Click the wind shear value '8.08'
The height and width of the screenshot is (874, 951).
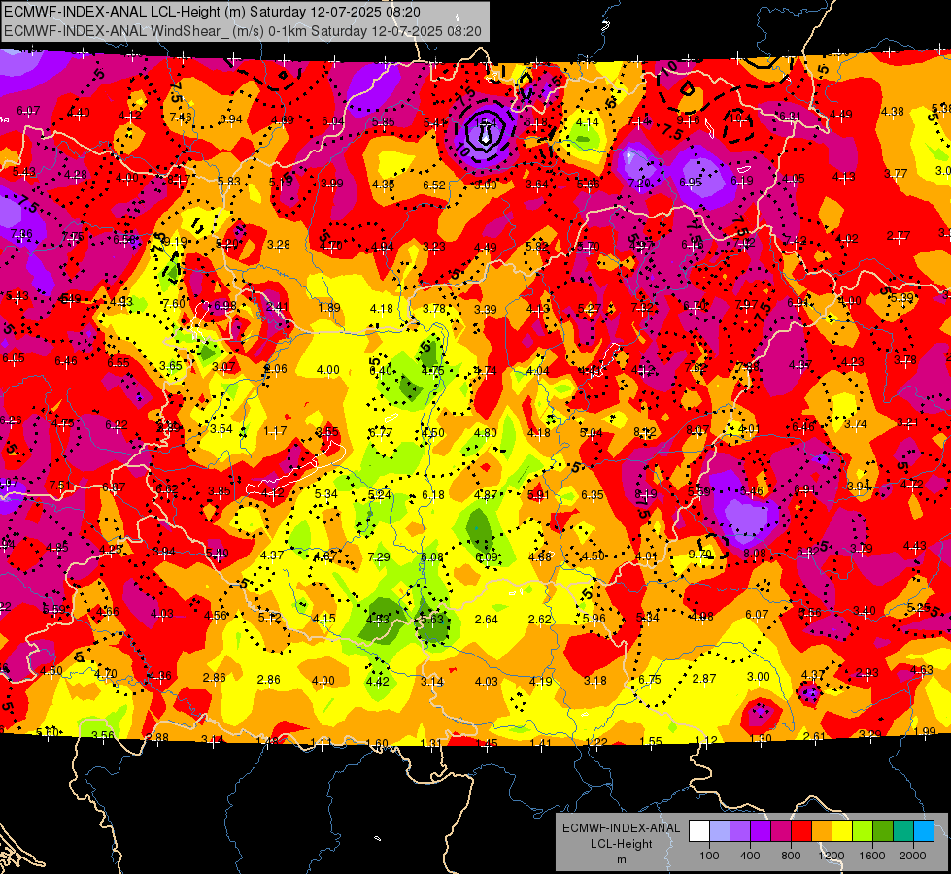(754, 554)
